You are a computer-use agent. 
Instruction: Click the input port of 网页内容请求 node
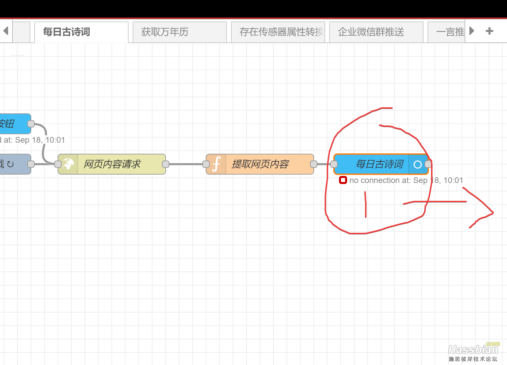58,164
